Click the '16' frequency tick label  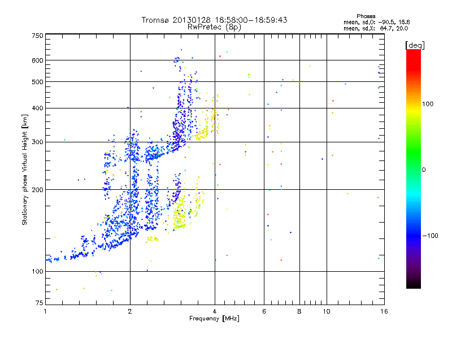tap(384, 311)
